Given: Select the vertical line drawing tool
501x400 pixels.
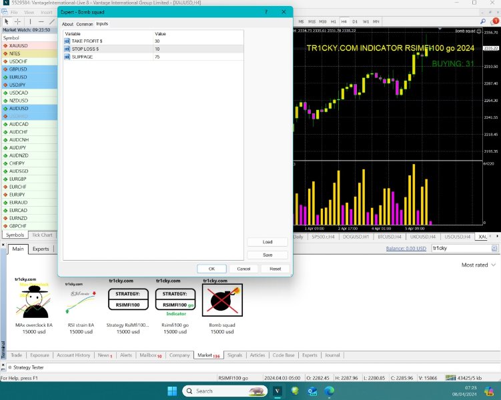Looking at the screenshot, I should click(31, 21).
